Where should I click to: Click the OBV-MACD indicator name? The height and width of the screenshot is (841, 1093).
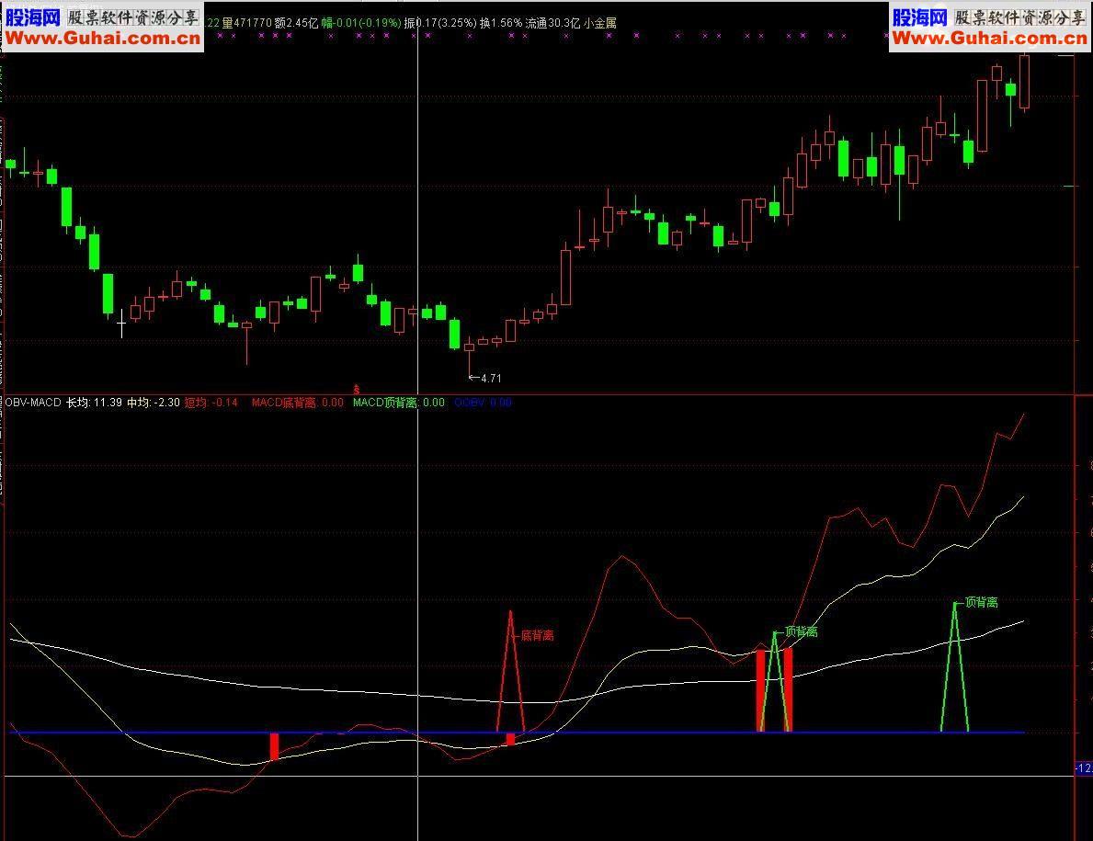(x=33, y=403)
